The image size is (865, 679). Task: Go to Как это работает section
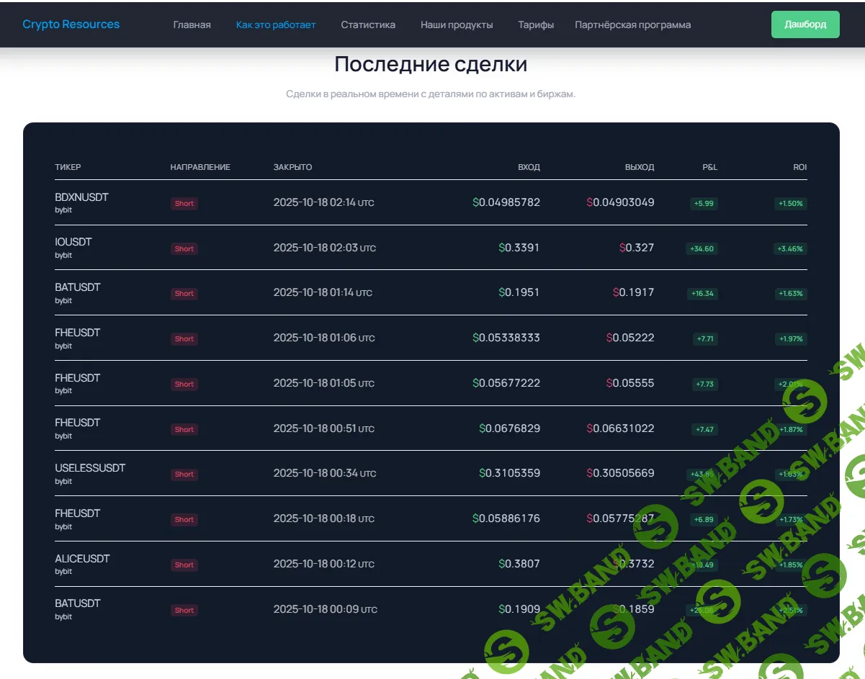tap(276, 24)
